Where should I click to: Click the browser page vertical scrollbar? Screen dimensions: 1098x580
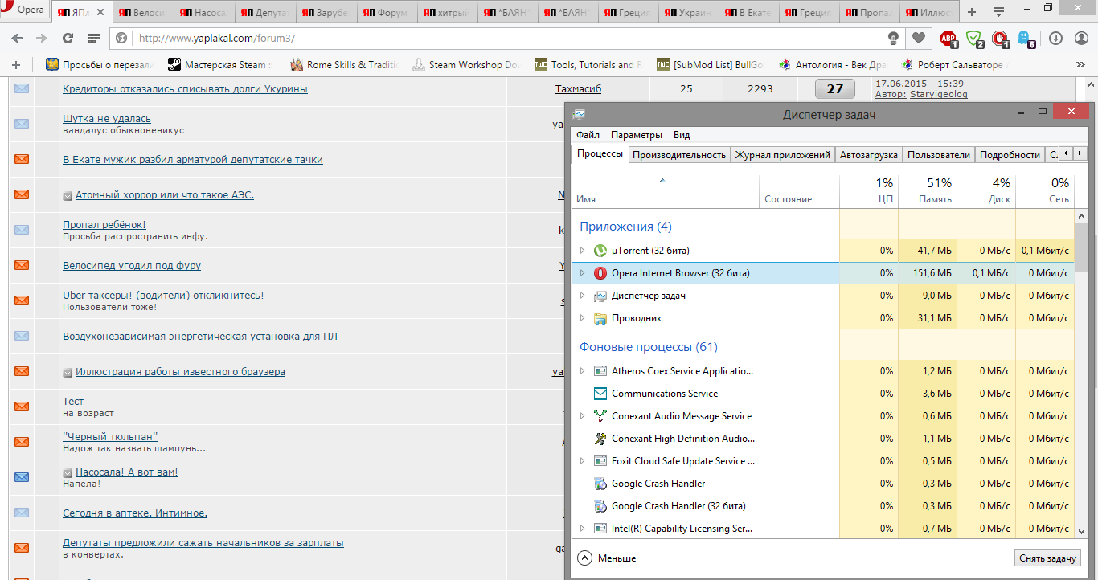1092,329
